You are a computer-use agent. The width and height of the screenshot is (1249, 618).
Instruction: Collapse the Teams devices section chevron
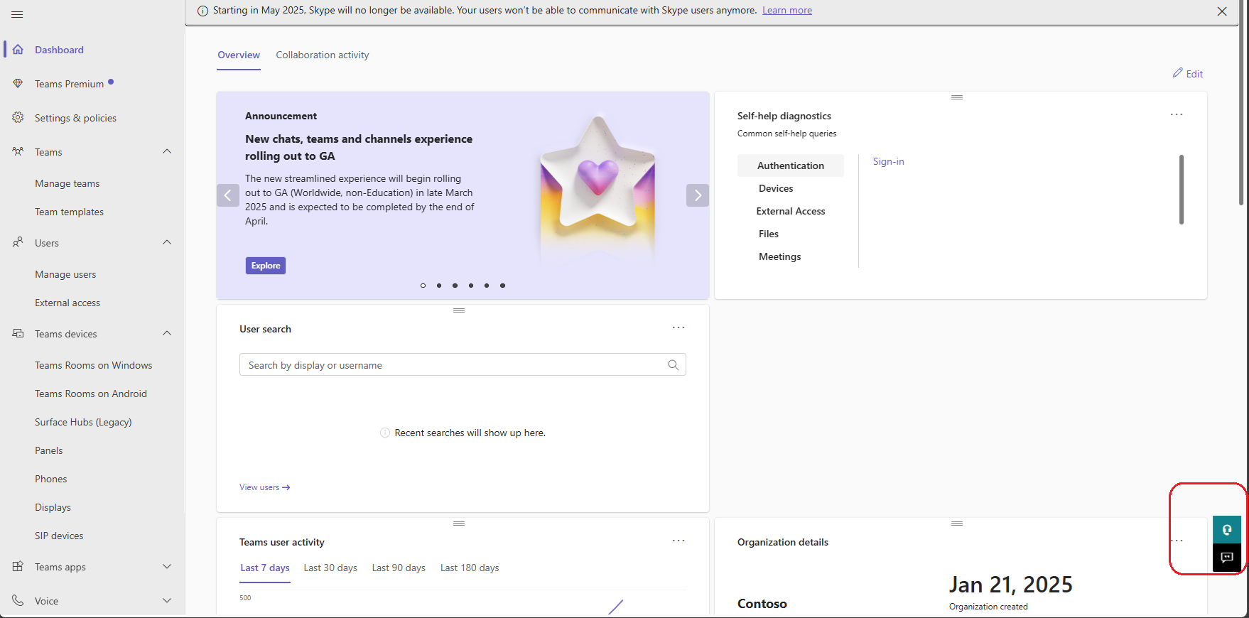tap(167, 333)
